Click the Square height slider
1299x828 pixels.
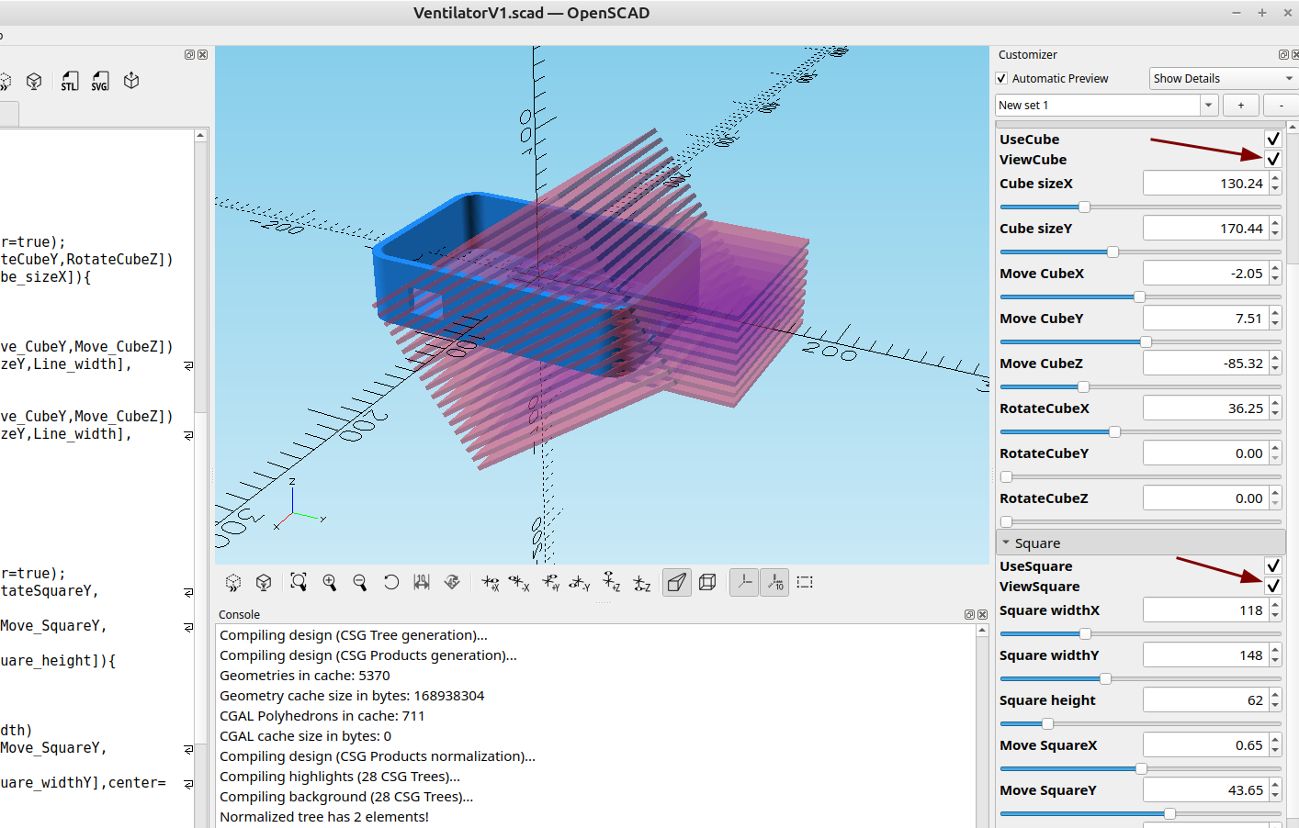click(x=1140, y=723)
